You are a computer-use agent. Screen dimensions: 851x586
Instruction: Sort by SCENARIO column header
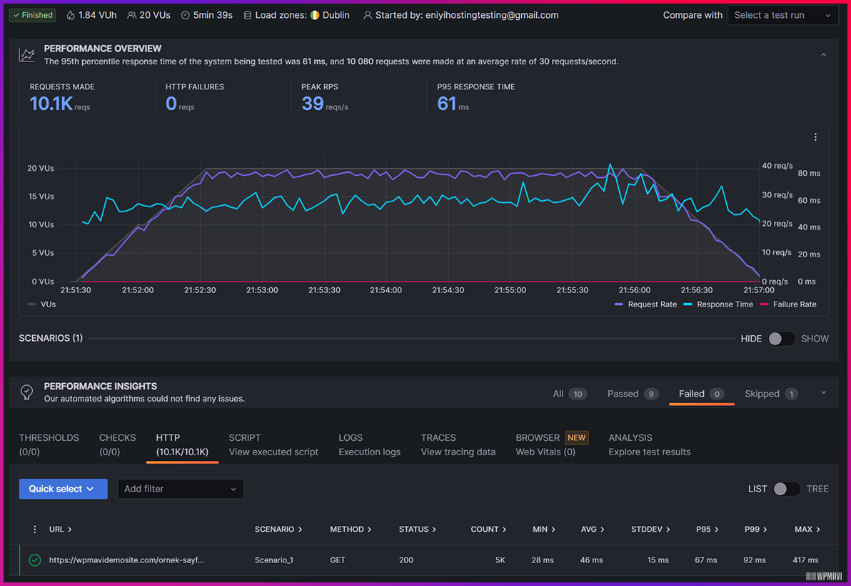pos(278,529)
